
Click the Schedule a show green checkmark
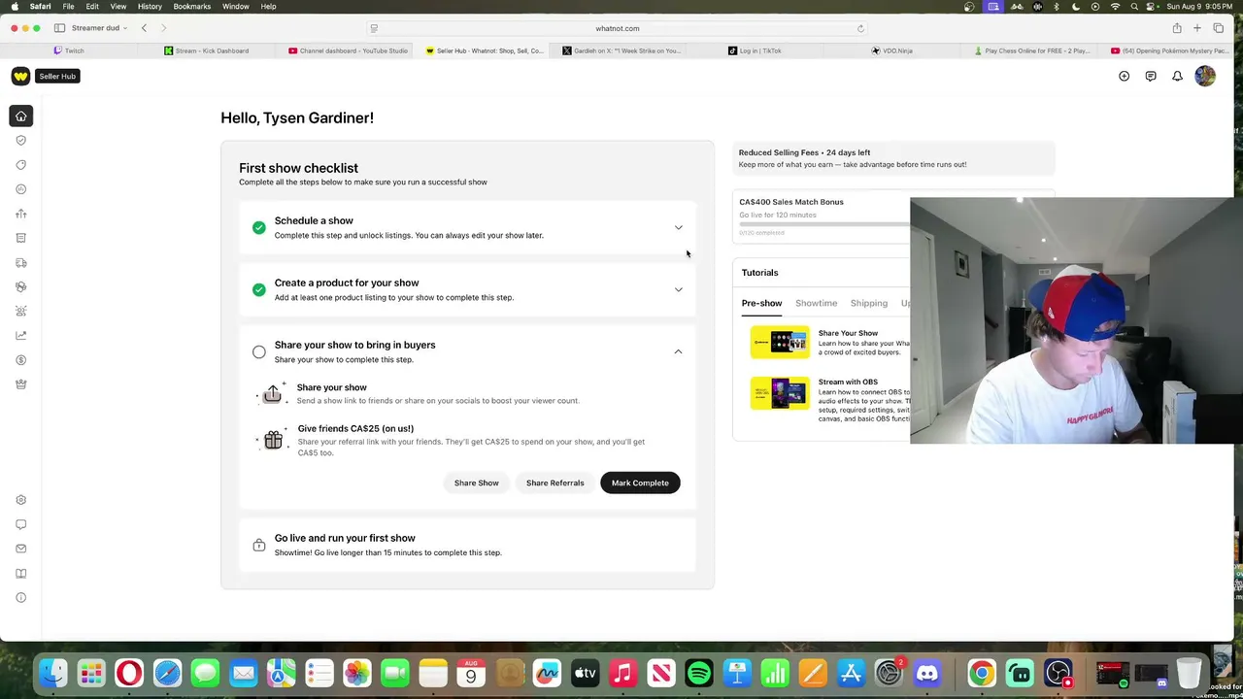click(x=259, y=227)
